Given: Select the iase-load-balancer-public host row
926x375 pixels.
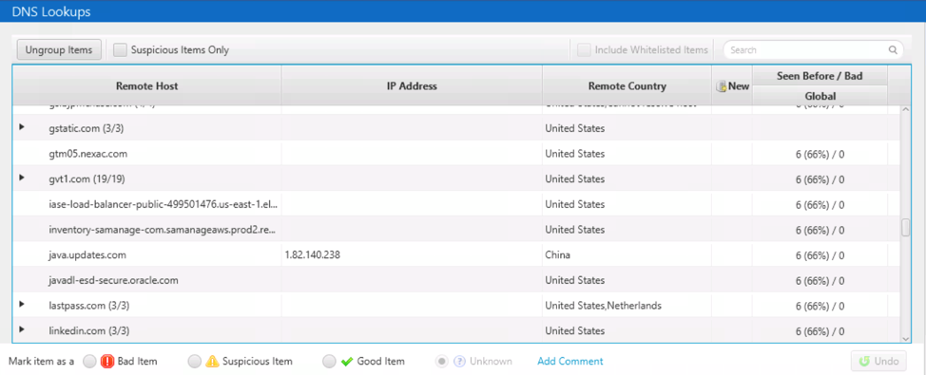Looking at the screenshot, I should (456, 204).
